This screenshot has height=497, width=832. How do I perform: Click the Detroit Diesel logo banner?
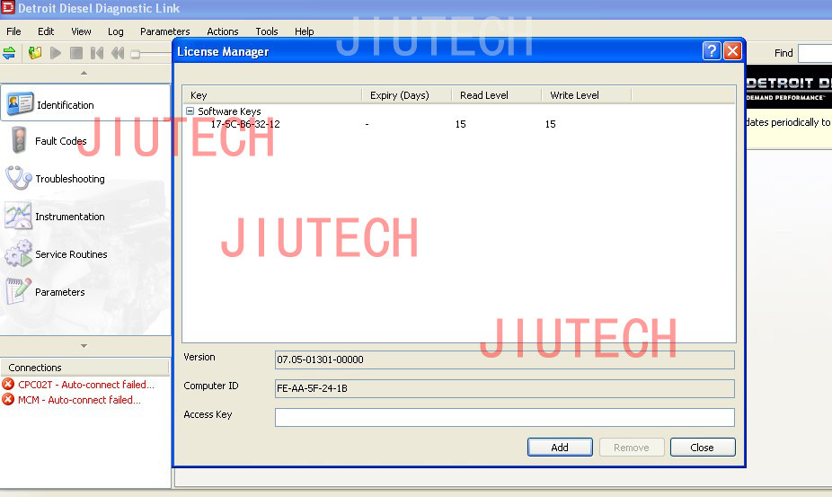click(x=789, y=87)
